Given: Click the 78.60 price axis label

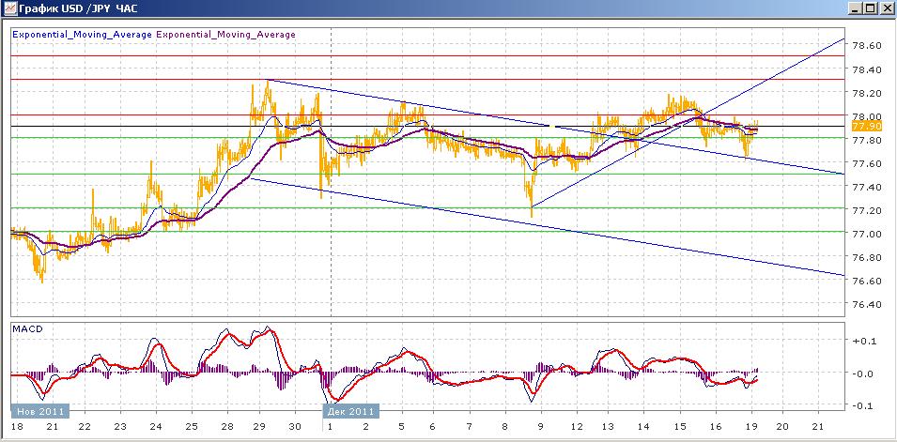Looking at the screenshot, I should pyautogui.click(x=866, y=46).
